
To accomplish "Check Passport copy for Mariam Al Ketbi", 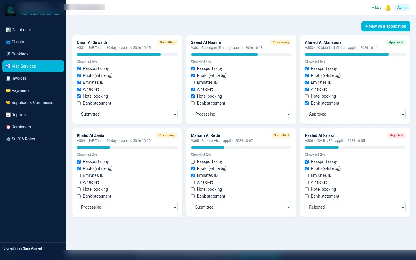I will coord(193,161).
